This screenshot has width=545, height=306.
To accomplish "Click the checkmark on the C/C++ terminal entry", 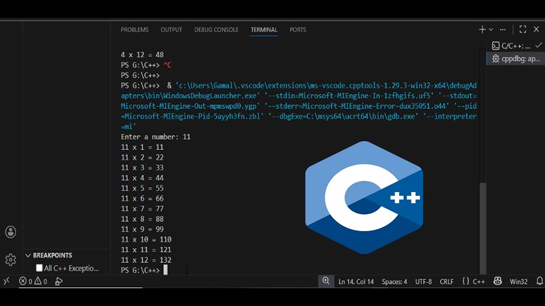I will pos(539,45).
